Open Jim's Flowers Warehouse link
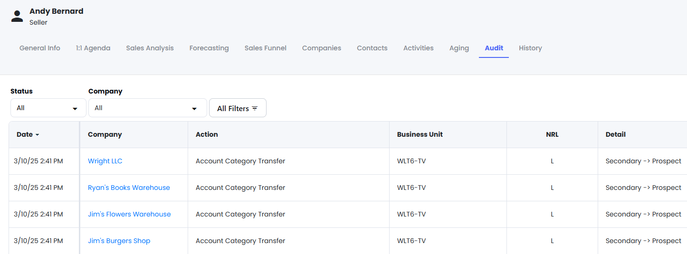This screenshot has width=687, height=254. coord(129,214)
